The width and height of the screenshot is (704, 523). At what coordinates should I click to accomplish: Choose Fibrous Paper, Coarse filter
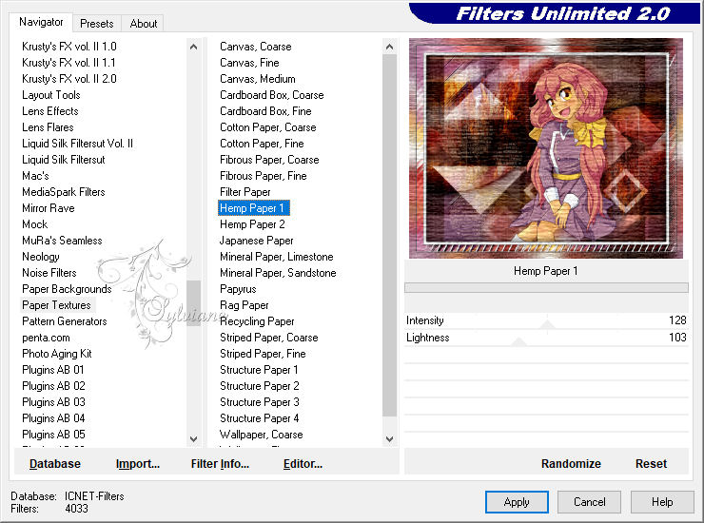[x=269, y=160]
